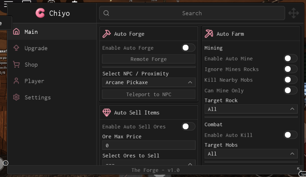Expand the Target Rock dropdown
Screen dimensions: 306x177
coord(251,109)
